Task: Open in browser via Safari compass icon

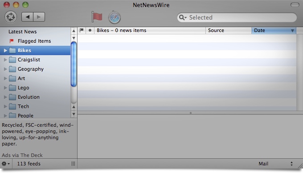Action: click(x=115, y=17)
